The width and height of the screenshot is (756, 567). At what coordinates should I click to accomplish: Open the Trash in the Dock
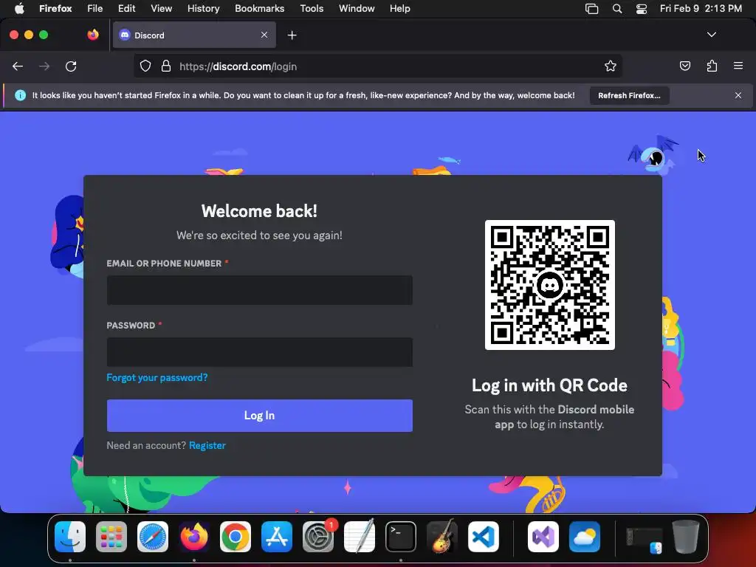(686, 537)
